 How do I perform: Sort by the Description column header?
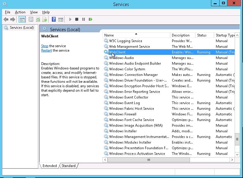(x=183, y=35)
